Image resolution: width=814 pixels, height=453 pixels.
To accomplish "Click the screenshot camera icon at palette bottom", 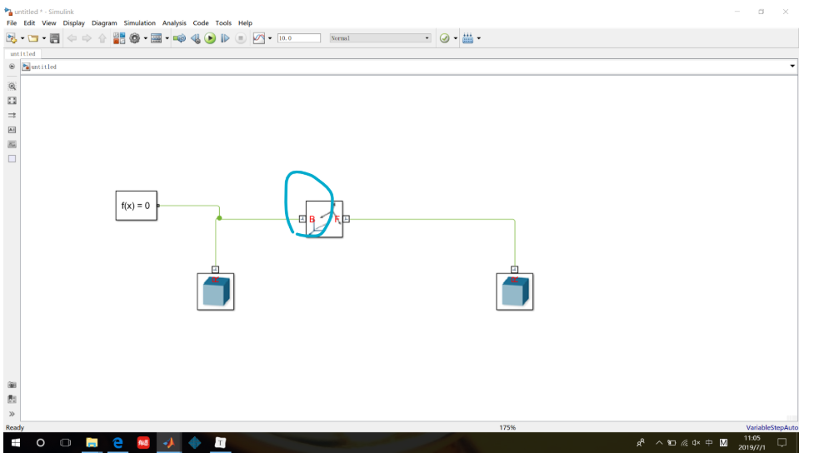I will [x=12, y=385].
